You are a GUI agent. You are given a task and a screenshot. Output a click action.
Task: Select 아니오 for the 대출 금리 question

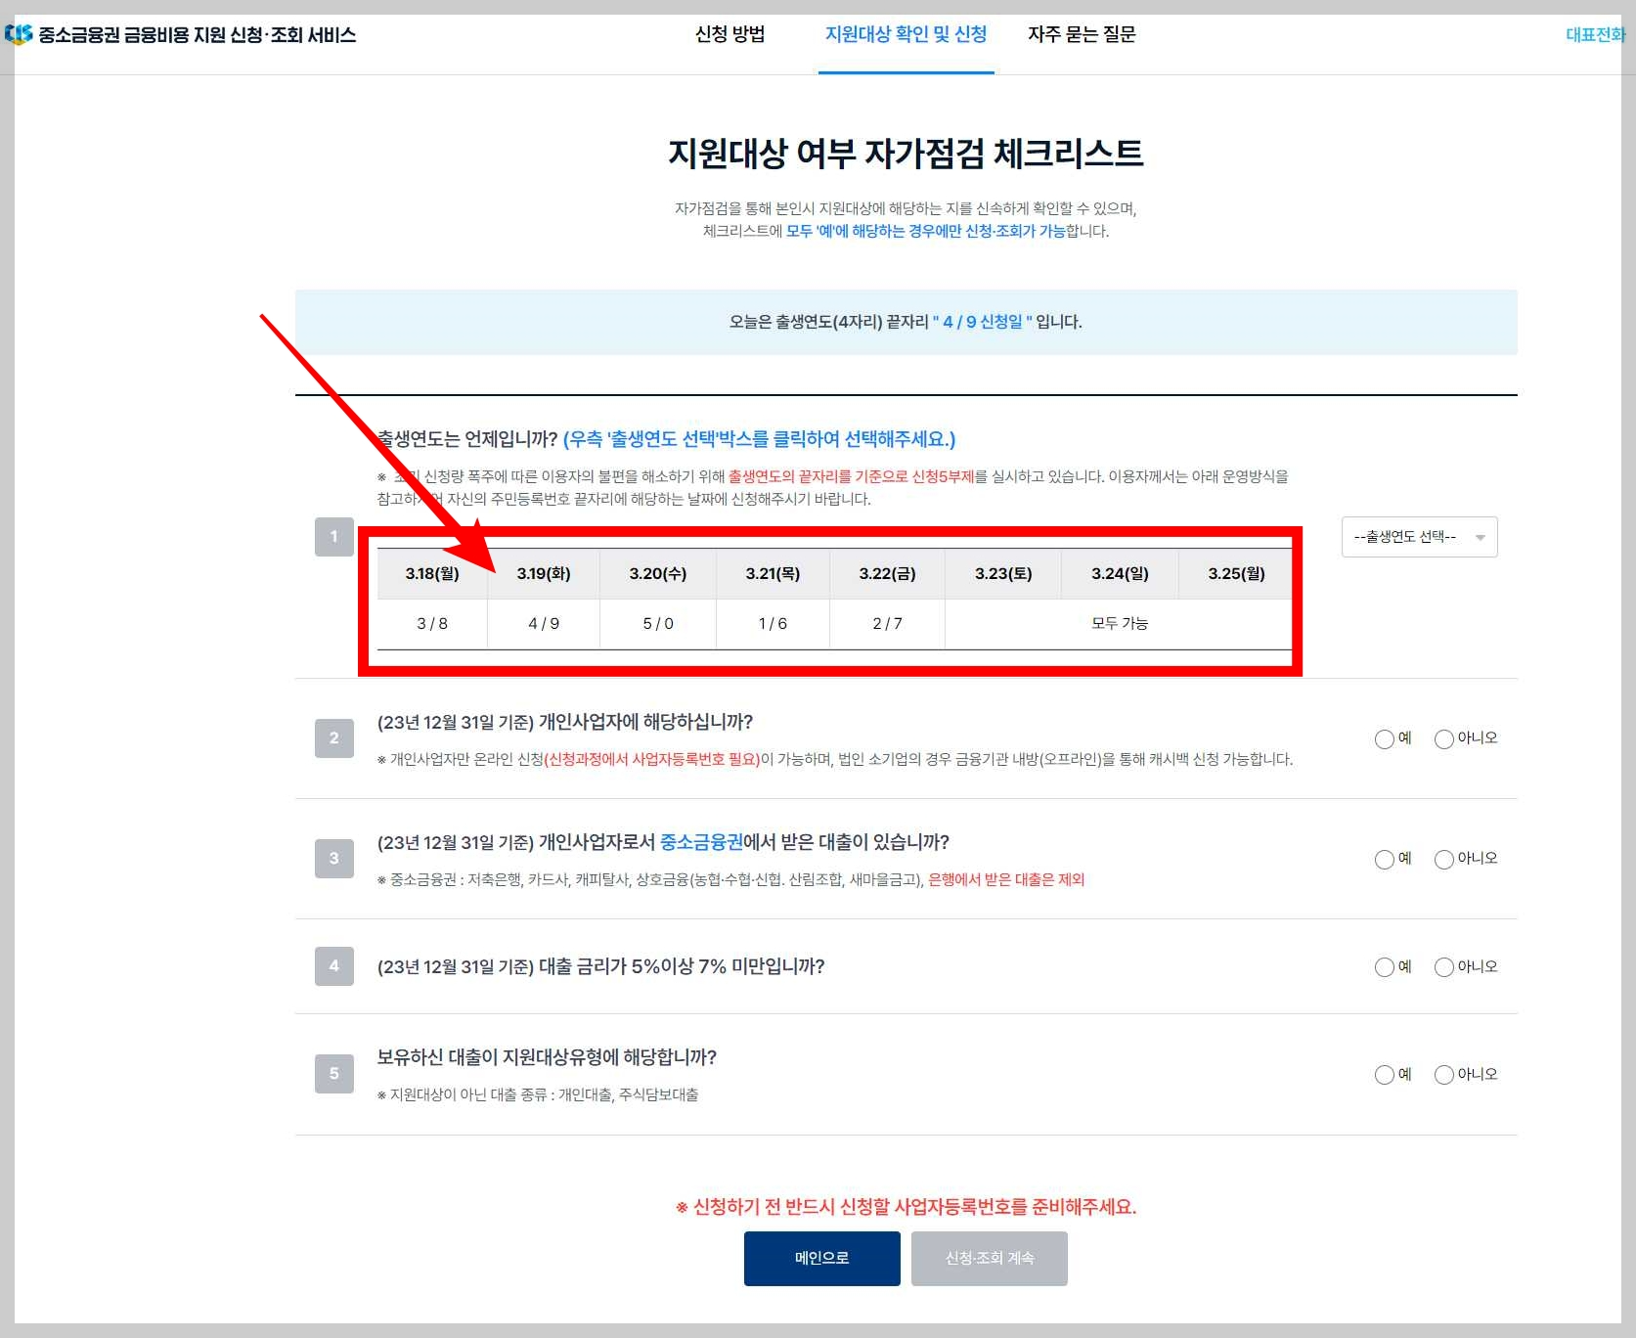1443,967
